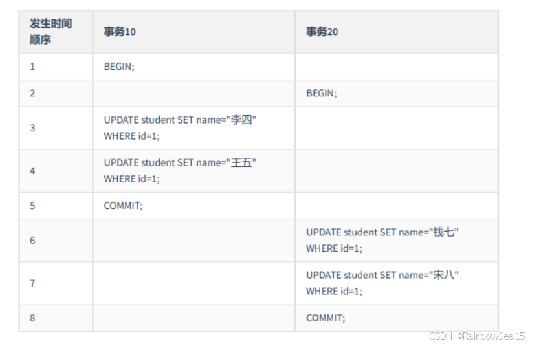Screen dimensions: 541x346
Task: Click the UPDATE statement setting name 宋八
Action: click(382, 283)
